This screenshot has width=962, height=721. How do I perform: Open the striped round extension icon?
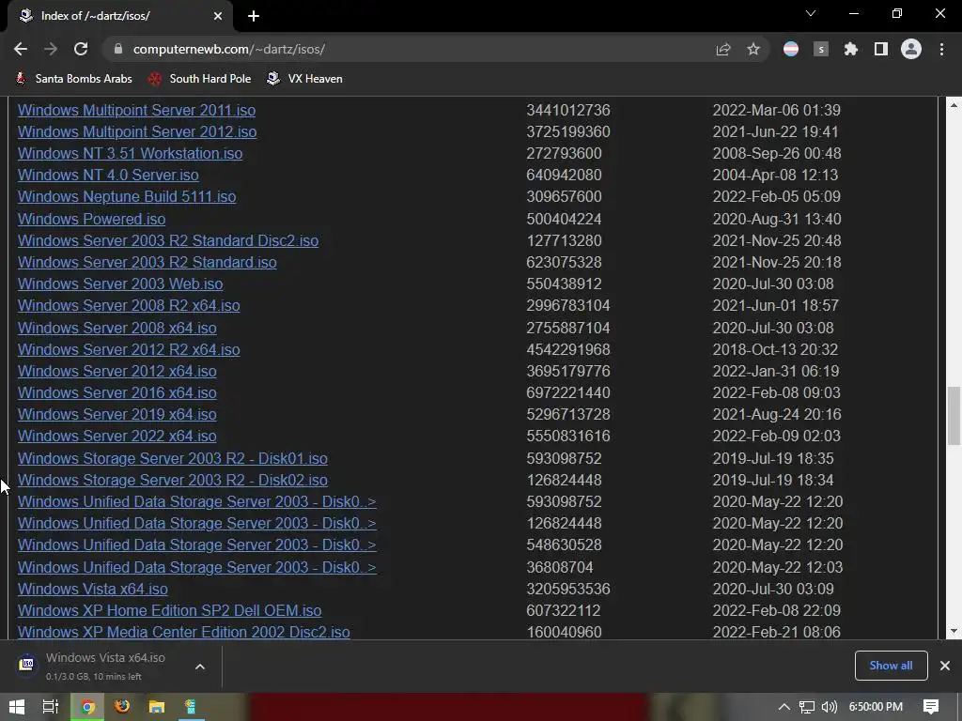pos(791,49)
